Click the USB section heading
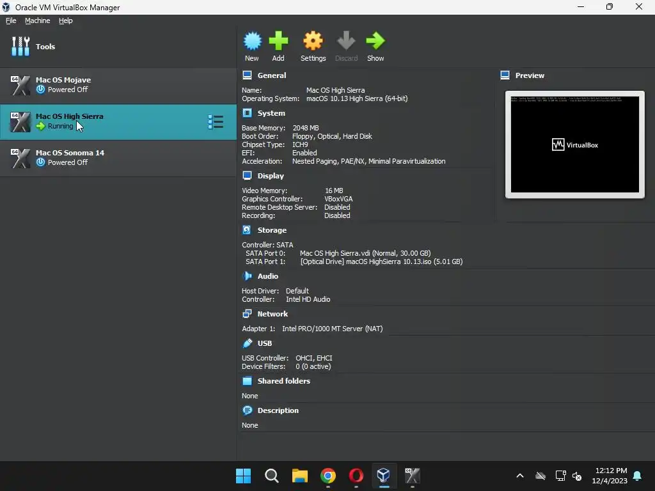This screenshot has height=491, width=655. pos(264,343)
